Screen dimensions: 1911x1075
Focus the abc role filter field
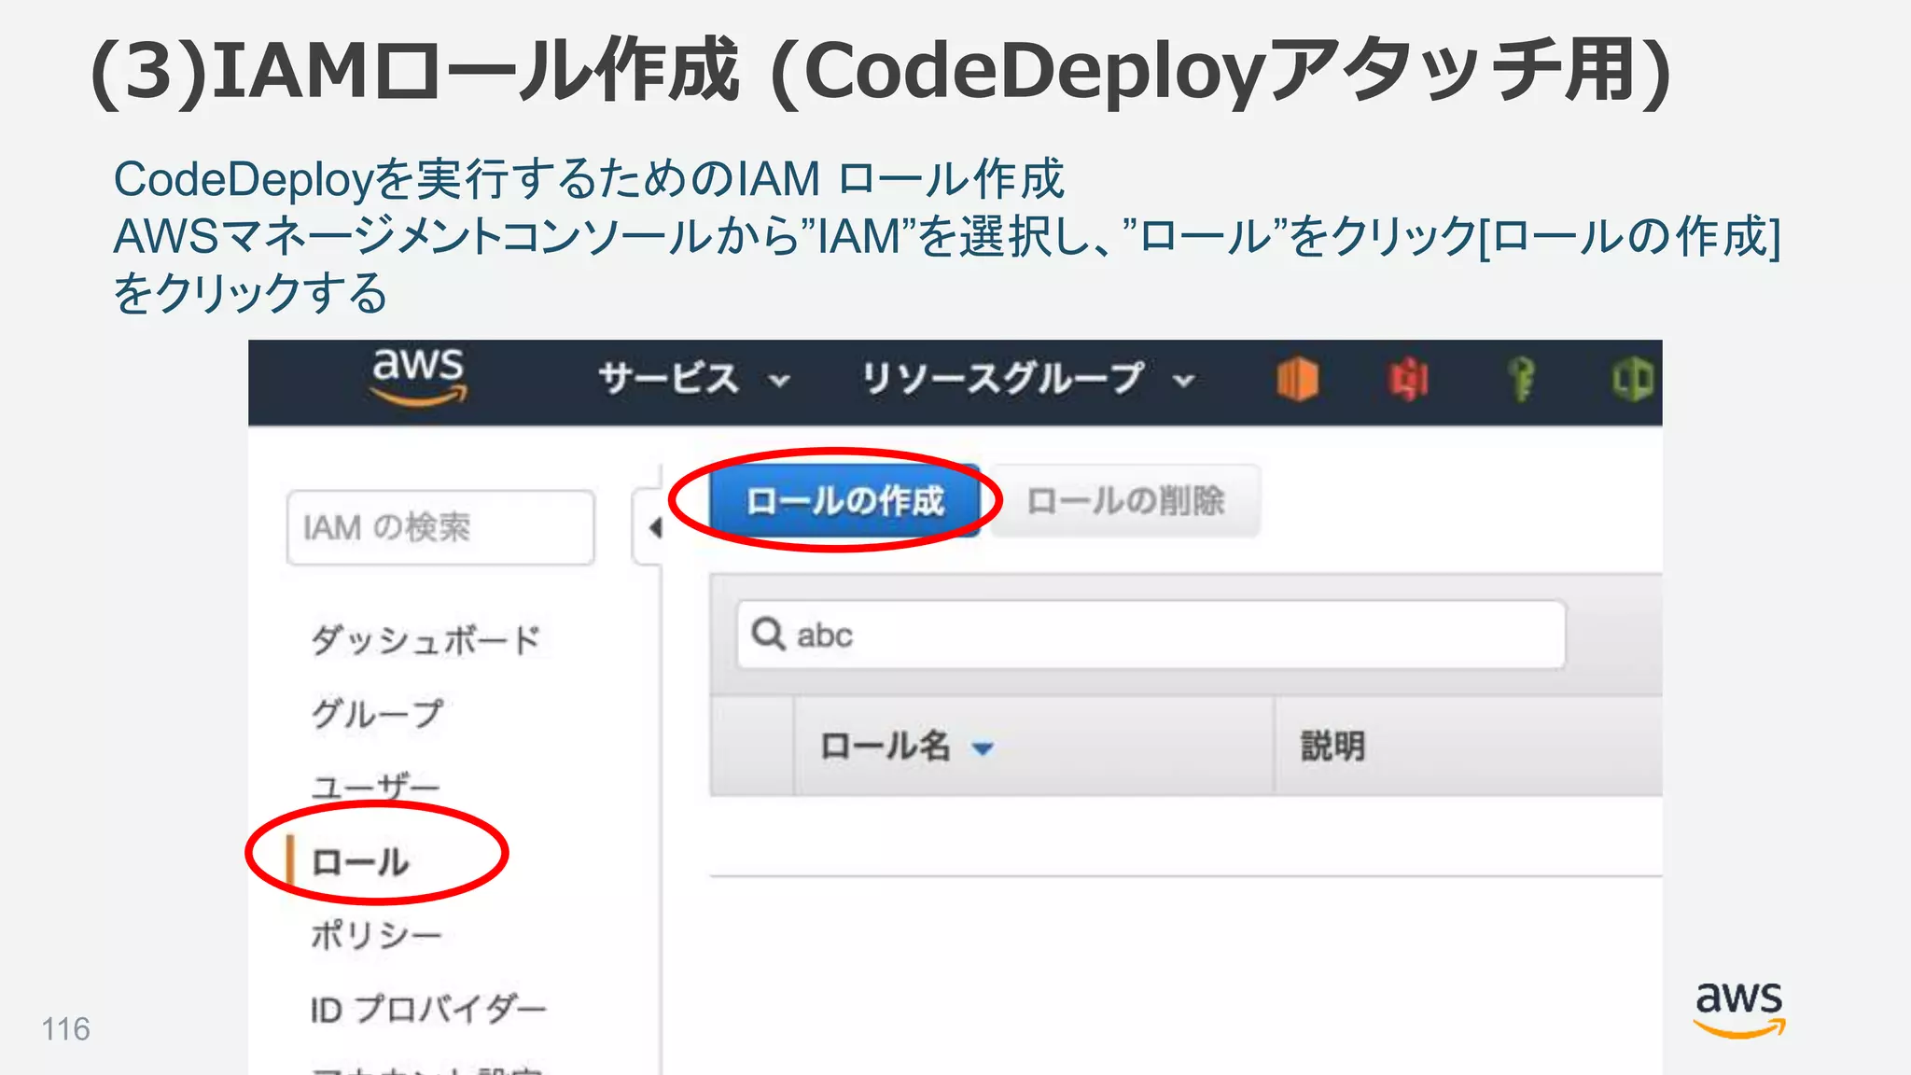1151,635
